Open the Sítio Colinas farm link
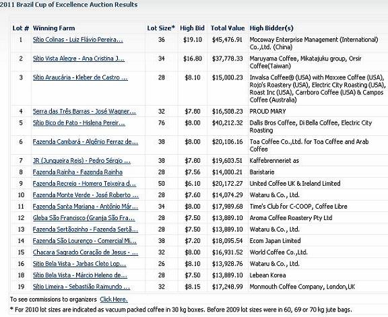 click(78, 40)
